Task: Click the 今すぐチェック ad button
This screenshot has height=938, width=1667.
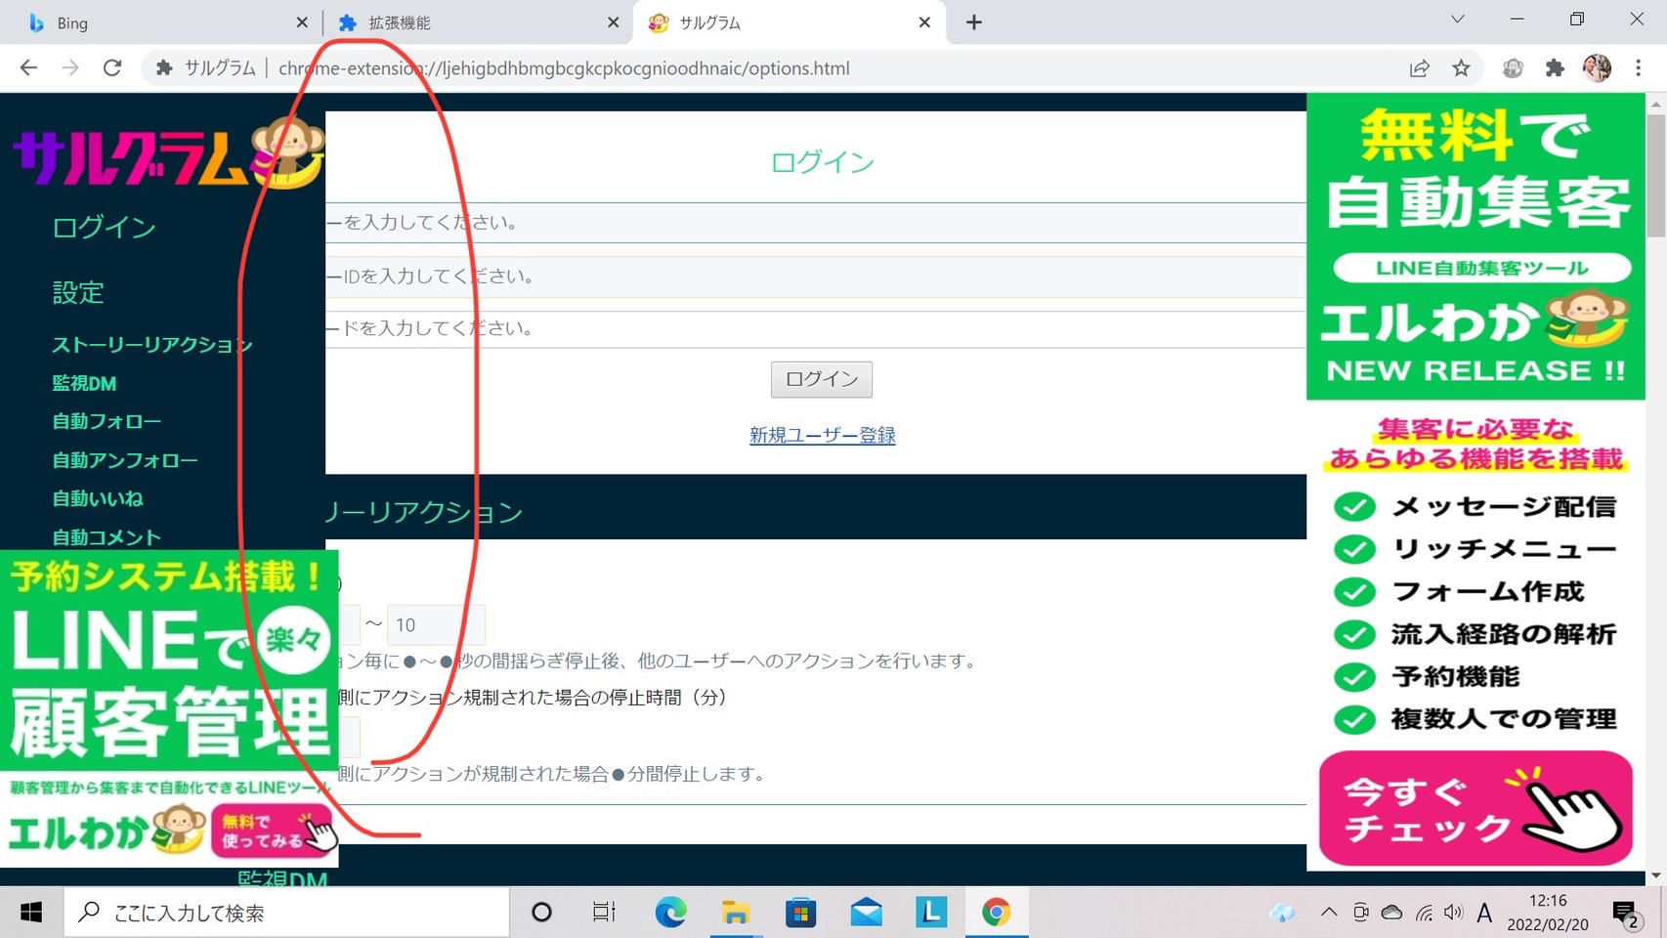Action: (x=1475, y=808)
